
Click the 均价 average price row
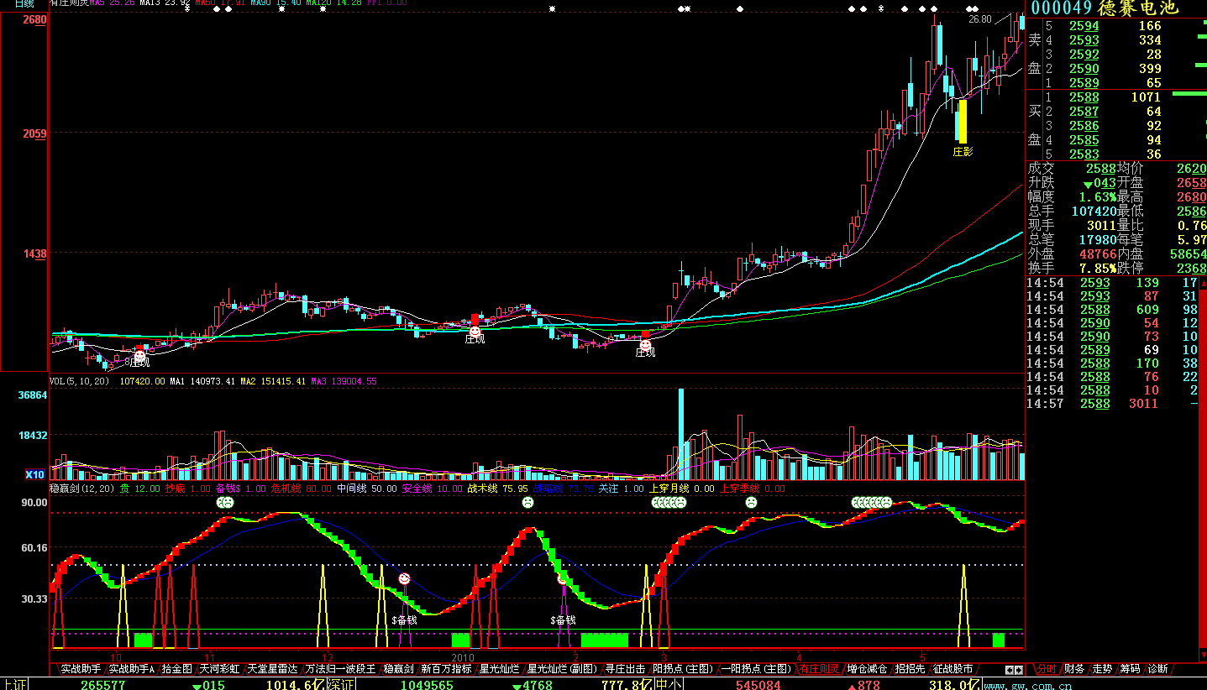click(1162, 169)
